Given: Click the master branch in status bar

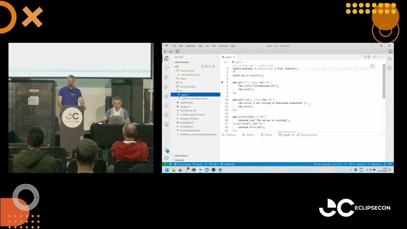Looking at the screenshot, I should click(198, 164).
